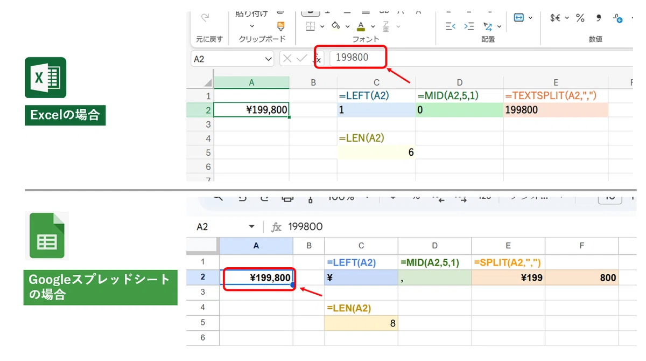This screenshot has width=646, height=361.
Task: Select Excel cell D2 showing 0
Action: (x=460, y=110)
